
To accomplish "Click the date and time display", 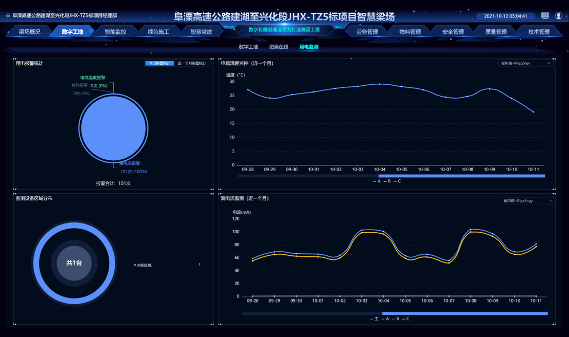I will 505,16.
